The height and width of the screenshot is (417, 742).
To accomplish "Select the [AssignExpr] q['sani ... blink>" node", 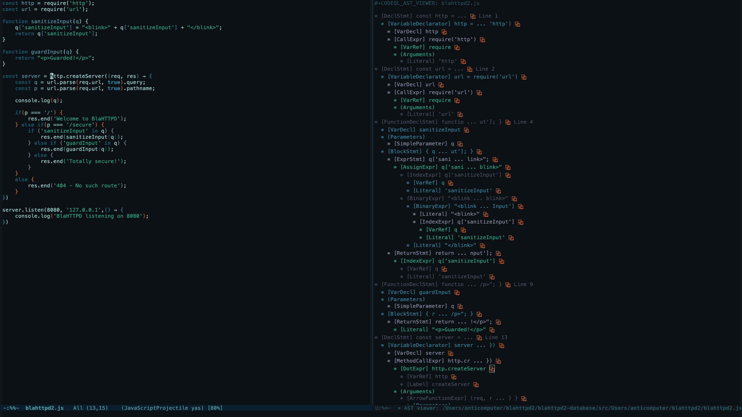I will [x=451, y=167].
